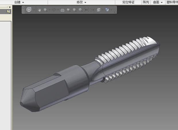Click the 塑料零件 panel label
The height and width of the screenshot is (130, 178).
pos(172,2)
